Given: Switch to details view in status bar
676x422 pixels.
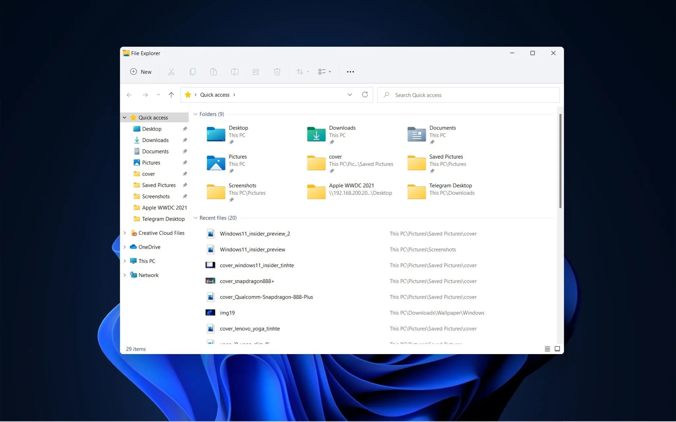Looking at the screenshot, I should coord(547,349).
